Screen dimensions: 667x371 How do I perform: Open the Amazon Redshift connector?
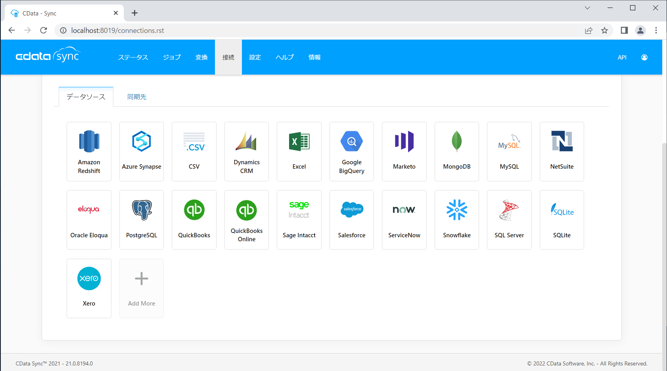point(89,152)
